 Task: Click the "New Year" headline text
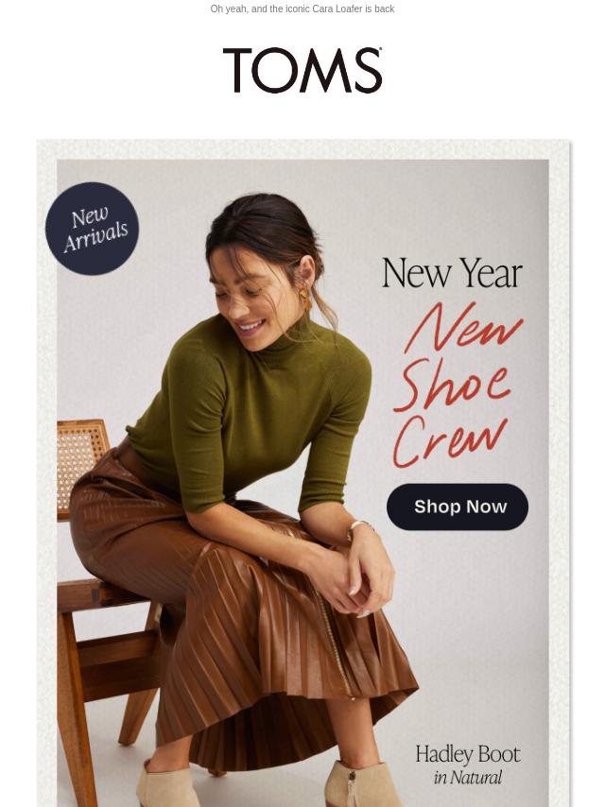(x=452, y=273)
